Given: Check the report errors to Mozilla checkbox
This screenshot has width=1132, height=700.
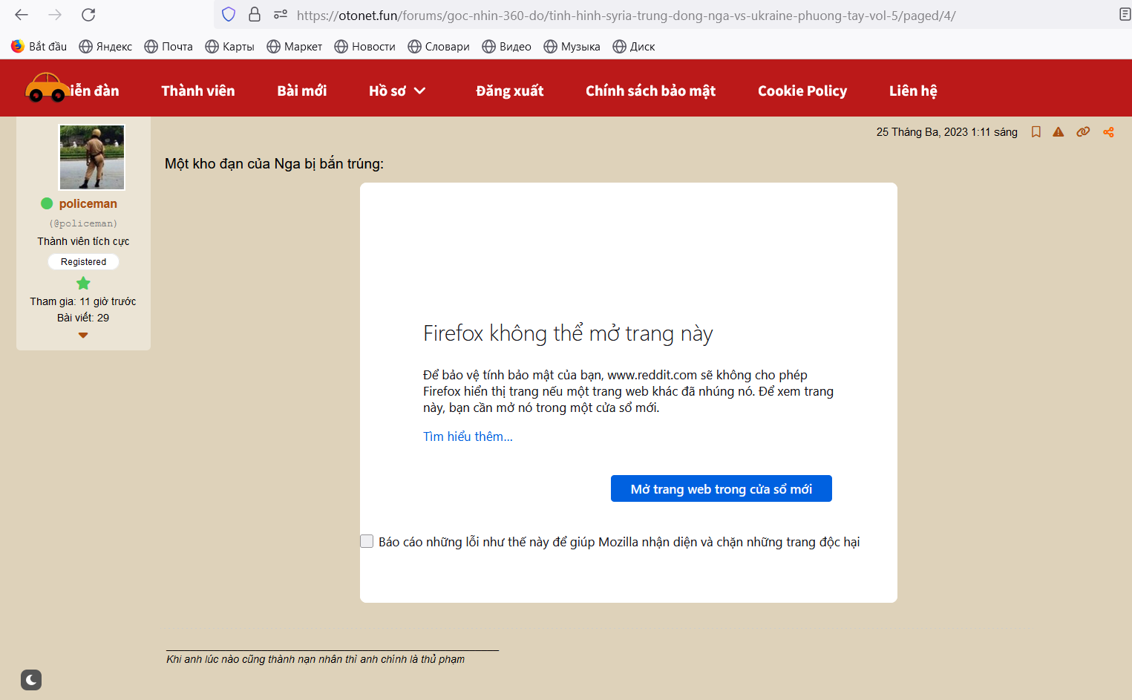Looking at the screenshot, I should (367, 541).
